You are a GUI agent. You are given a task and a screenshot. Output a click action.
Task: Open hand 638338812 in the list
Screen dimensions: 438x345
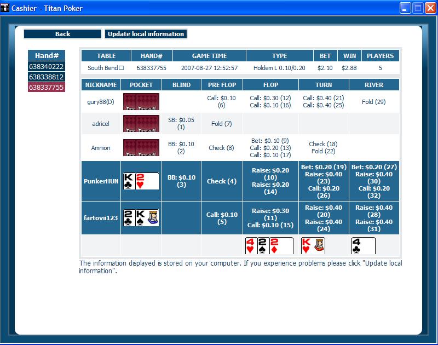click(x=47, y=77)
